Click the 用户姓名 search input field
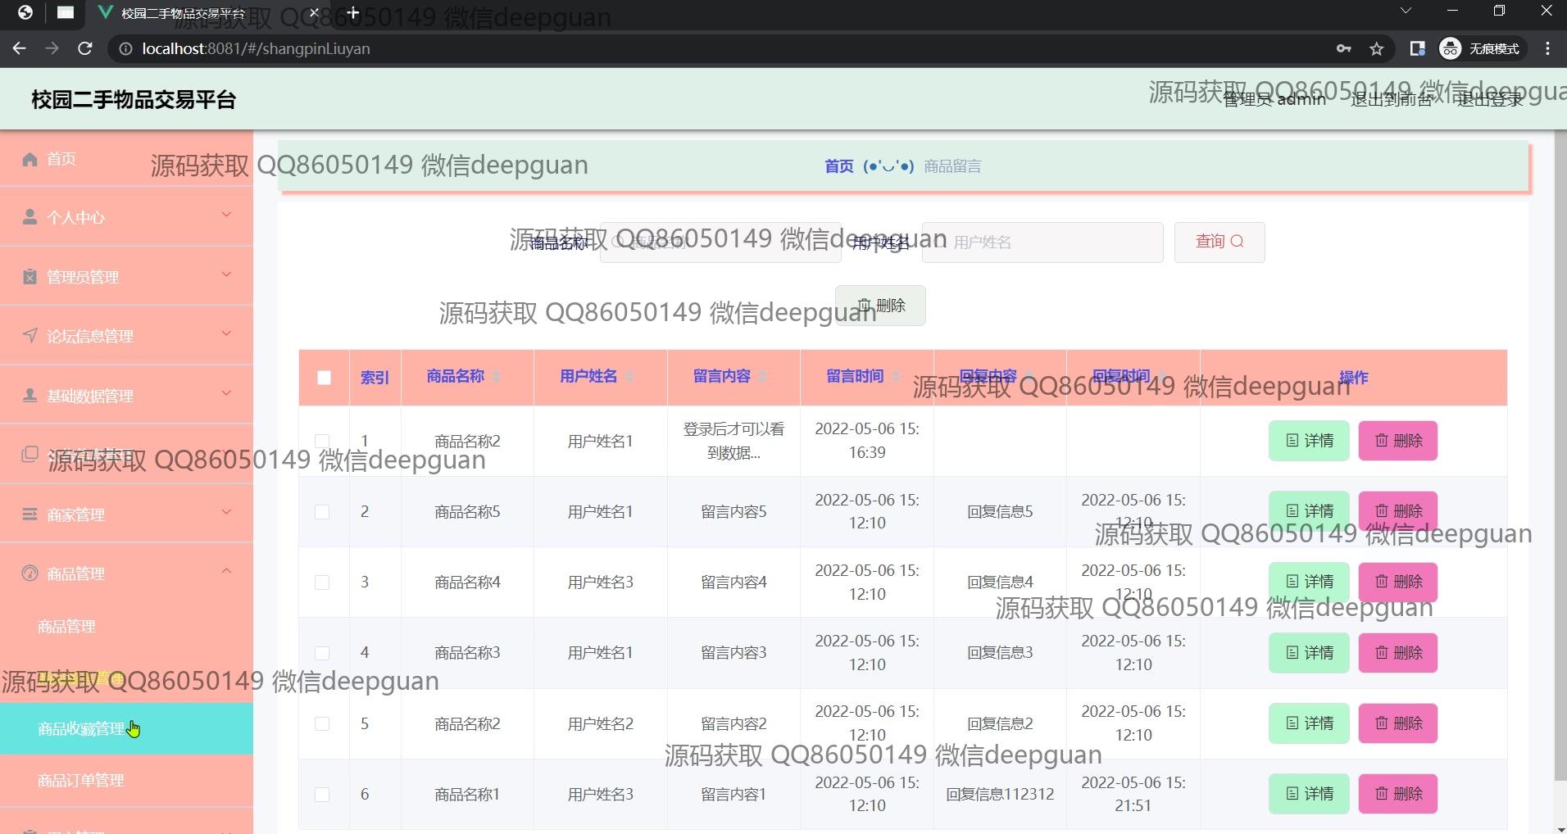This screenshot has height=834, width=1567. 1042,242
